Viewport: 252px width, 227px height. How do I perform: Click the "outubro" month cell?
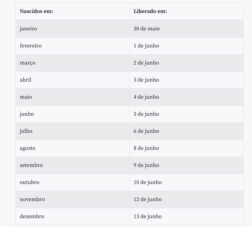tap(30, 182)
